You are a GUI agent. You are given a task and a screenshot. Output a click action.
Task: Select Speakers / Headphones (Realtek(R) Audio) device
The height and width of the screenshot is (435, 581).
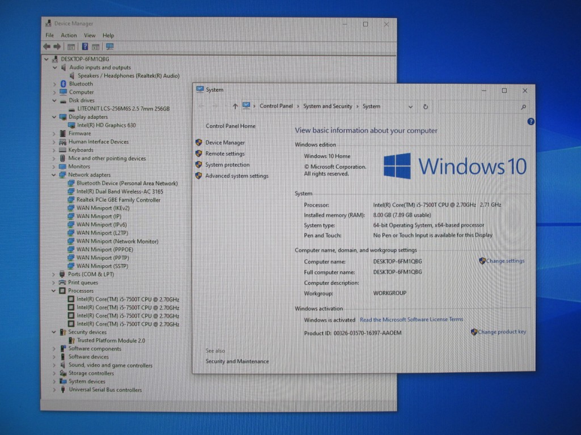coord(129,76)
